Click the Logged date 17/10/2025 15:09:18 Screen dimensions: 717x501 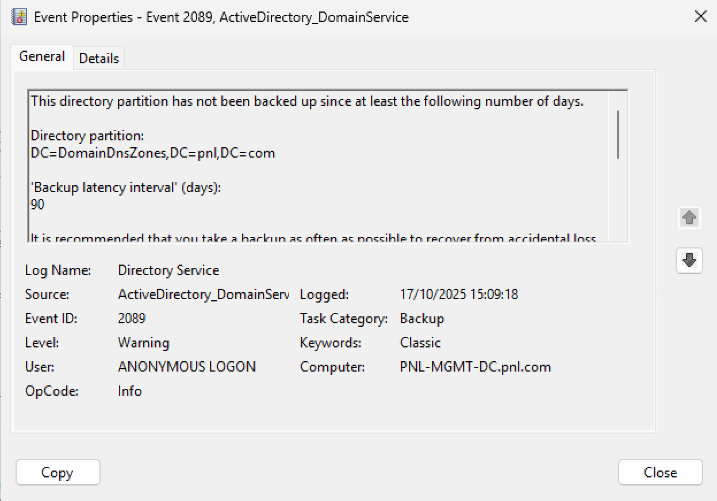pyautogui.click(x=459, y=295)
